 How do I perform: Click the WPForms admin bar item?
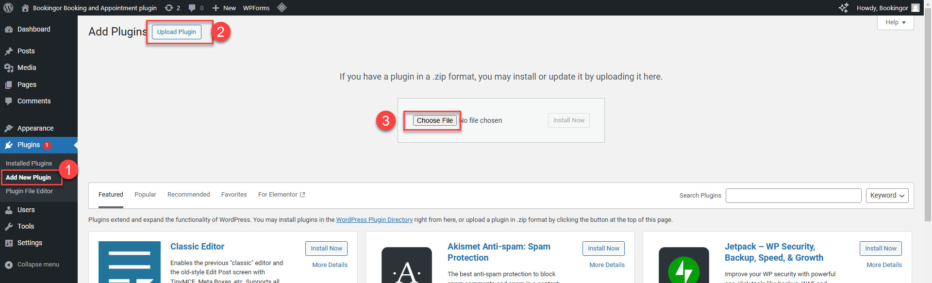click(x=256, y=8)
